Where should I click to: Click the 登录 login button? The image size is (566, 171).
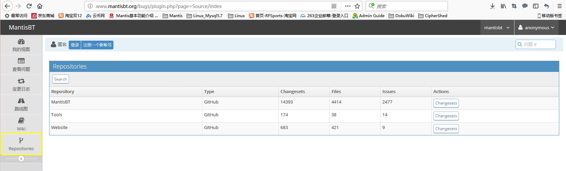point(75,45)
